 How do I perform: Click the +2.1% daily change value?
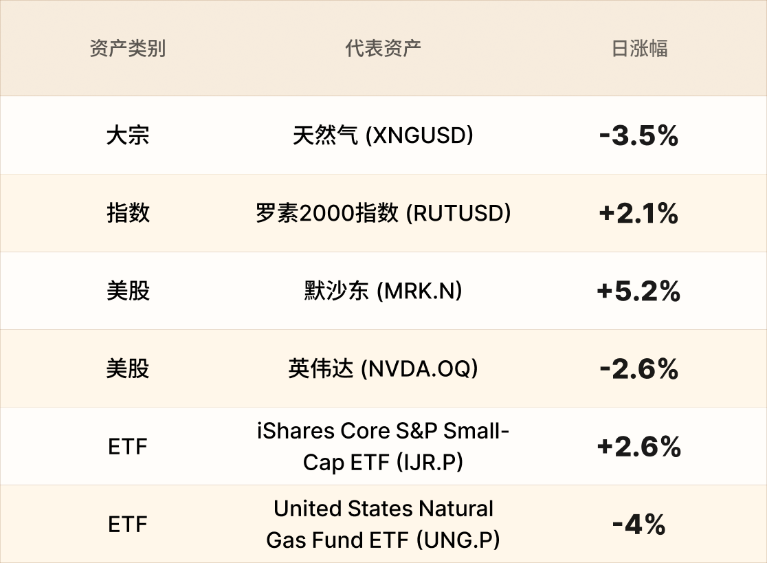point(638,214)
